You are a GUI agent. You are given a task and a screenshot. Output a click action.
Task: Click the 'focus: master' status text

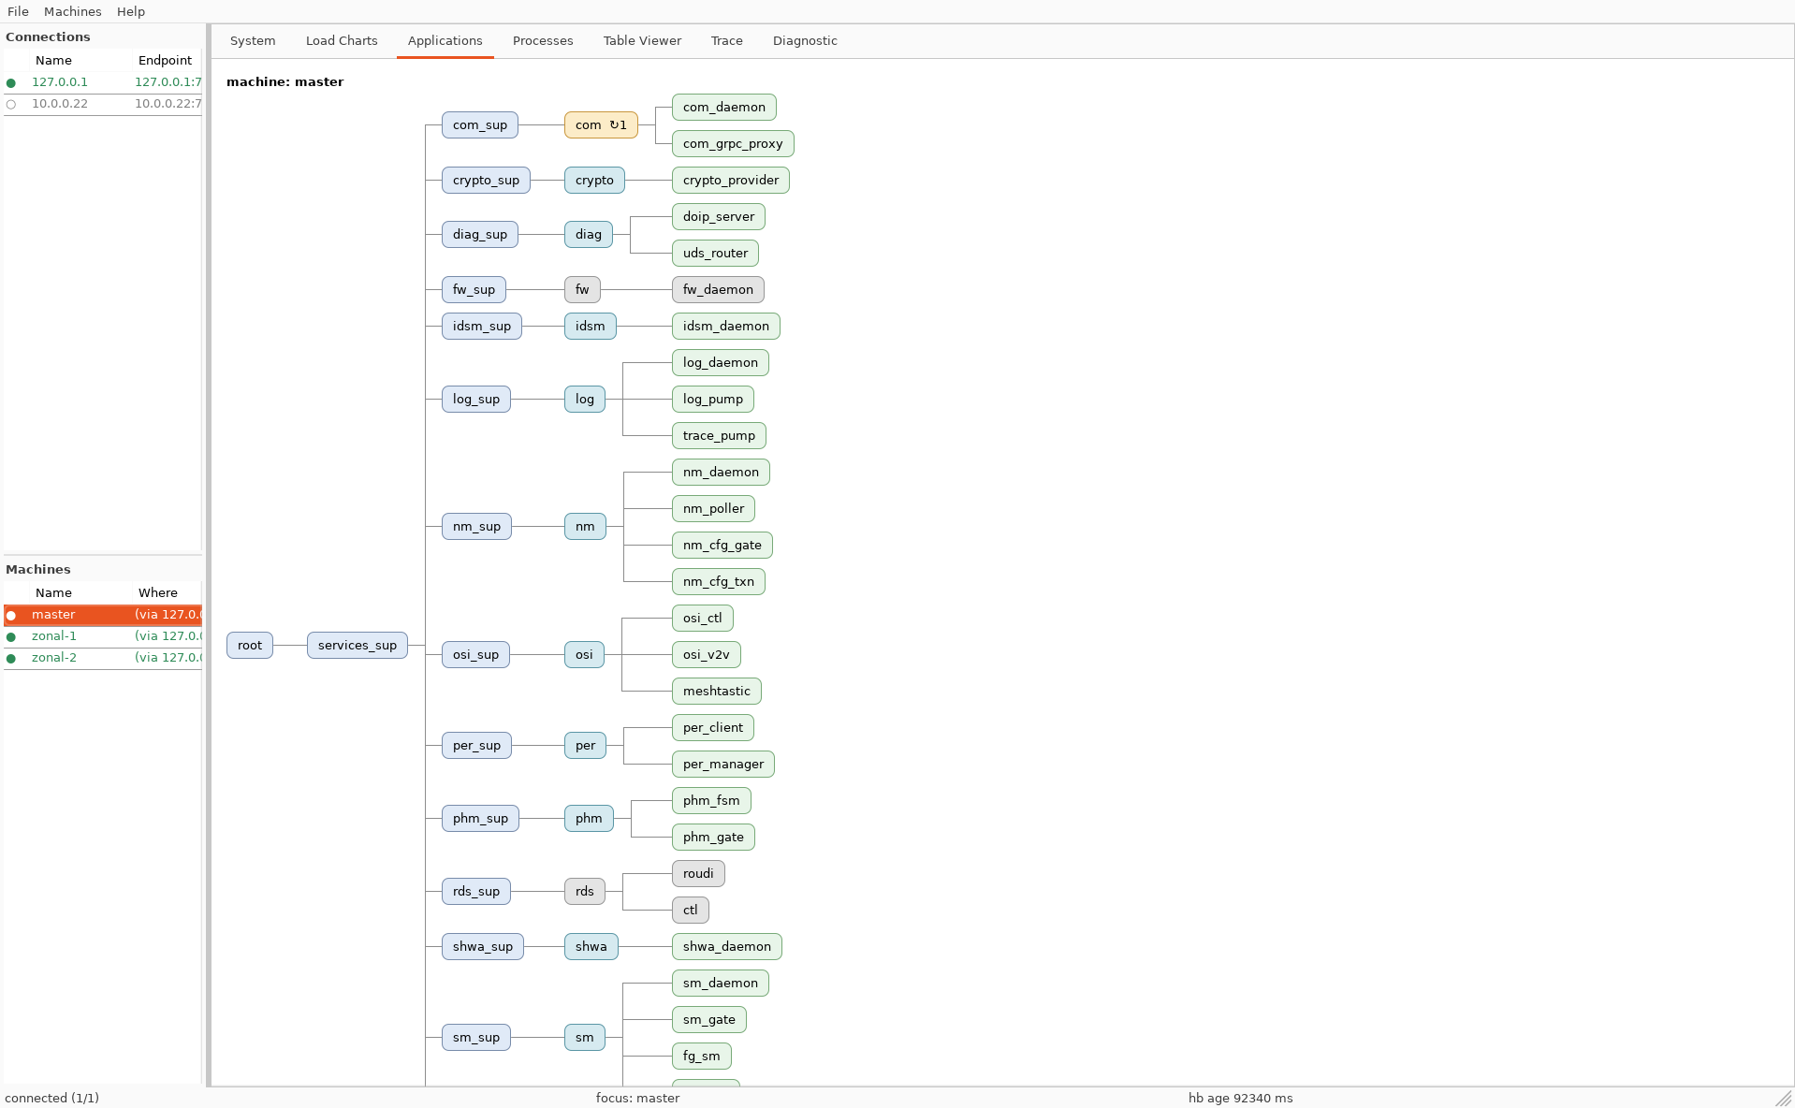637,1098
